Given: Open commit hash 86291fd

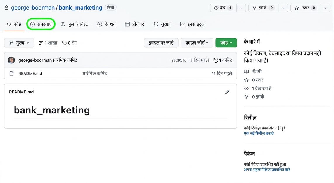Looking at the screenshot, I should pos(179,61).
